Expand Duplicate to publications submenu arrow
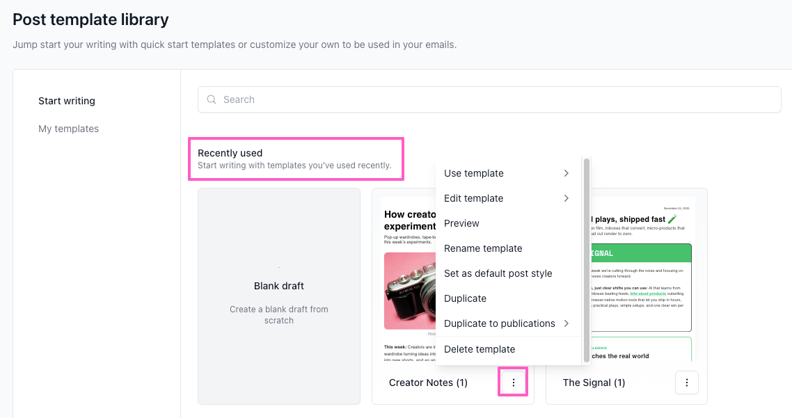Image resolution: width=792 pixels, height=418 pixels. click(567, 323)
